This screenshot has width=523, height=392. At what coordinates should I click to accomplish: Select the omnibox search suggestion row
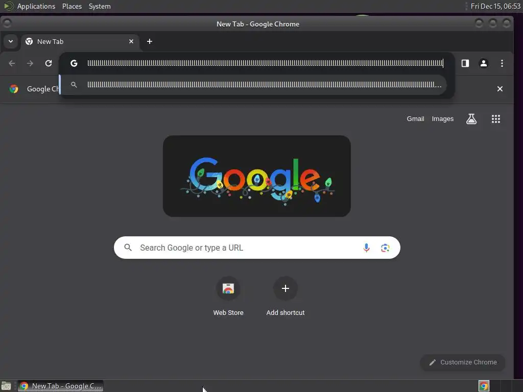253,85
